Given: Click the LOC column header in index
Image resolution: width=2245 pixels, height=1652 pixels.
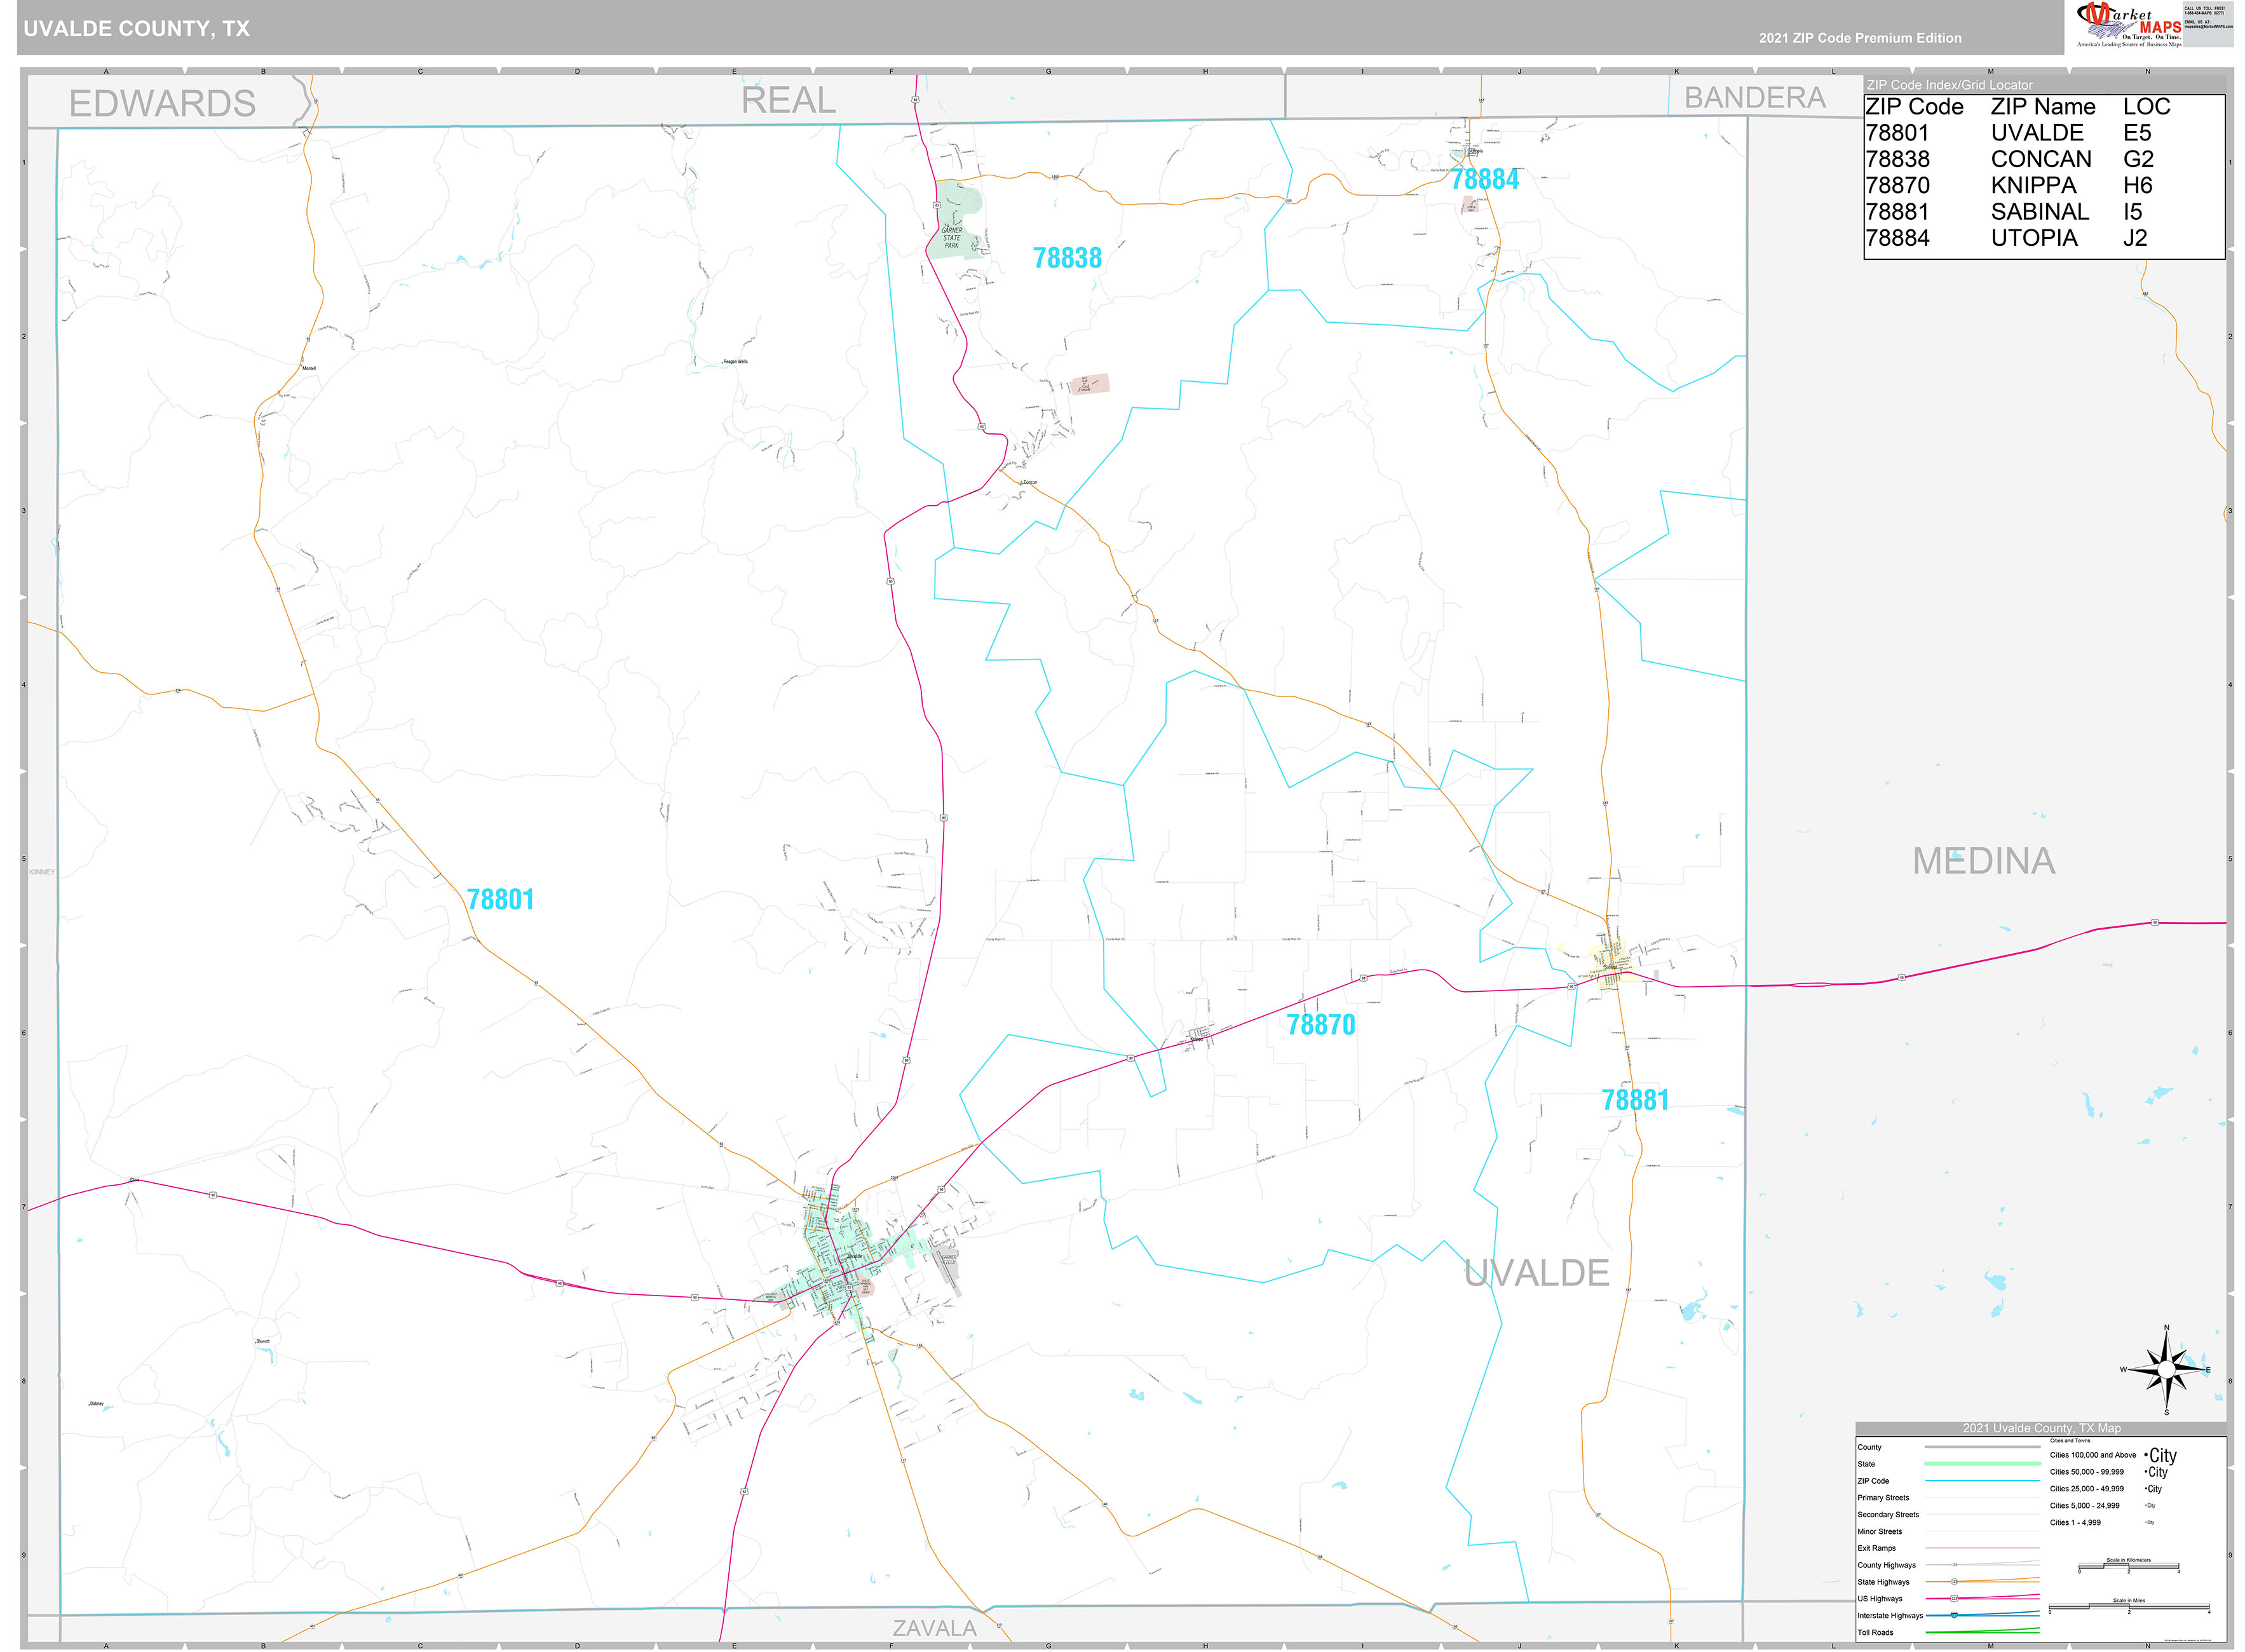Looking at the screenshot, I should click(x=2146, y=107).
